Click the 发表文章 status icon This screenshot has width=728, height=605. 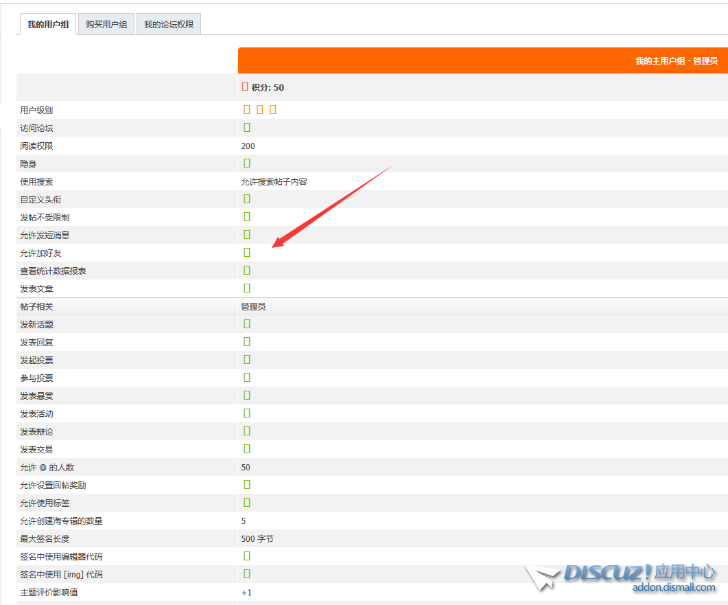click(x=247, y=288)
